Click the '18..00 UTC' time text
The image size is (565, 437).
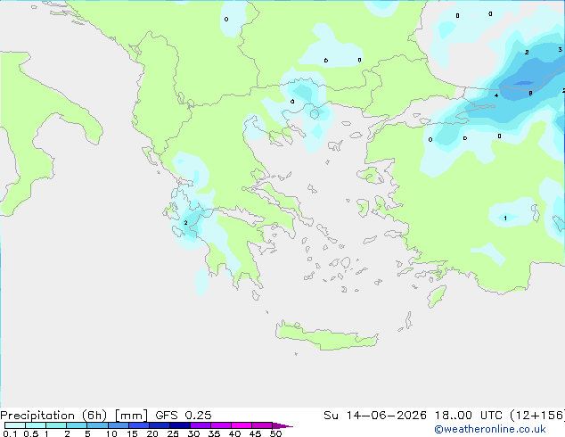pos(469,416)
